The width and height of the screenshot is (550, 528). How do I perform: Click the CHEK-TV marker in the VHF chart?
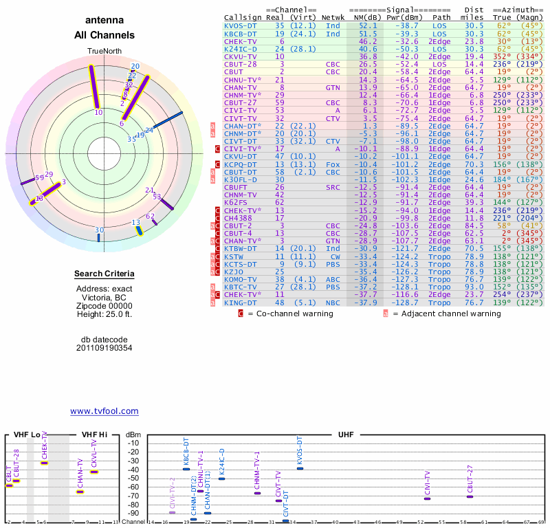click(44, 463)
